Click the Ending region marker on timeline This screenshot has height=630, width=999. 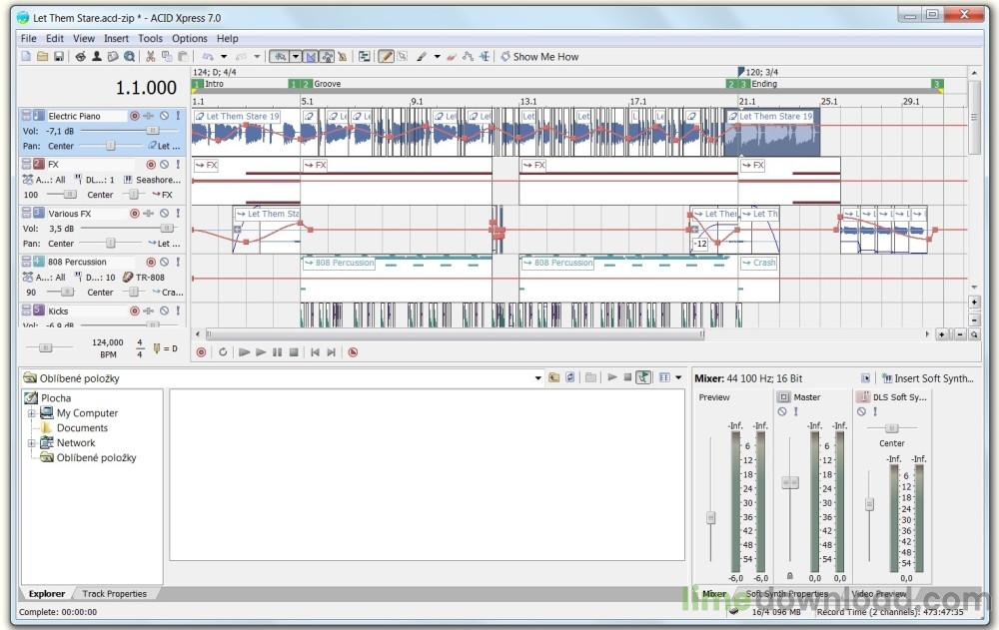pos(744,85)
